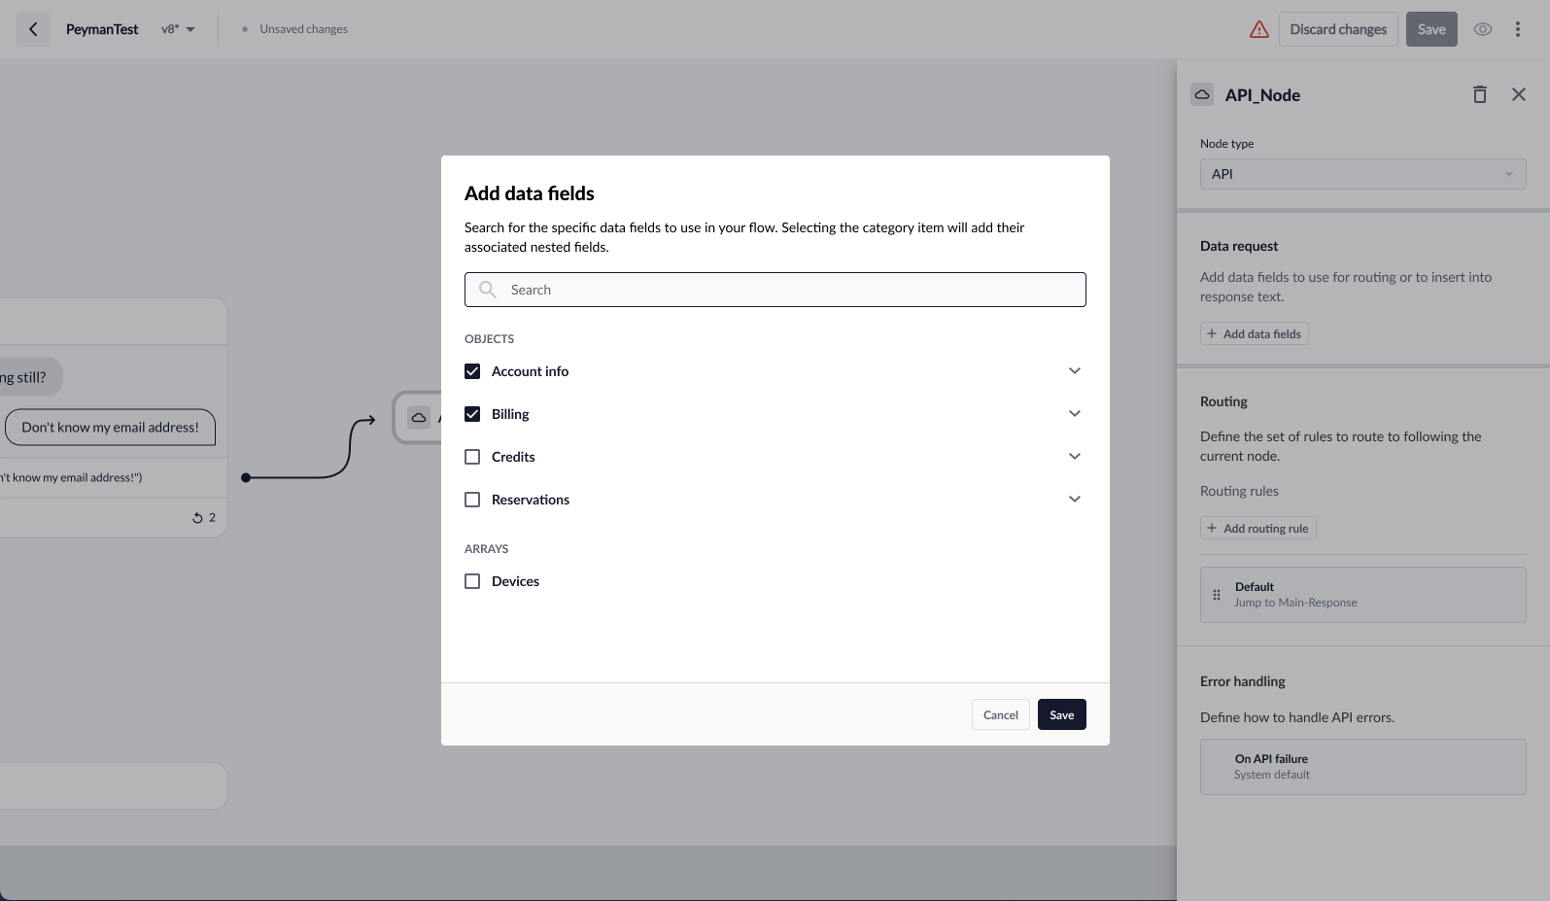The image size is (1550, 901).
Task: Open the three-dot more options menu
Action: click(1518, 29)
